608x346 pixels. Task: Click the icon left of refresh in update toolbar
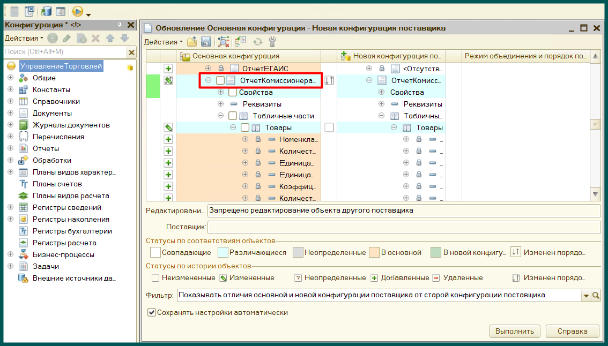(240, 42)
